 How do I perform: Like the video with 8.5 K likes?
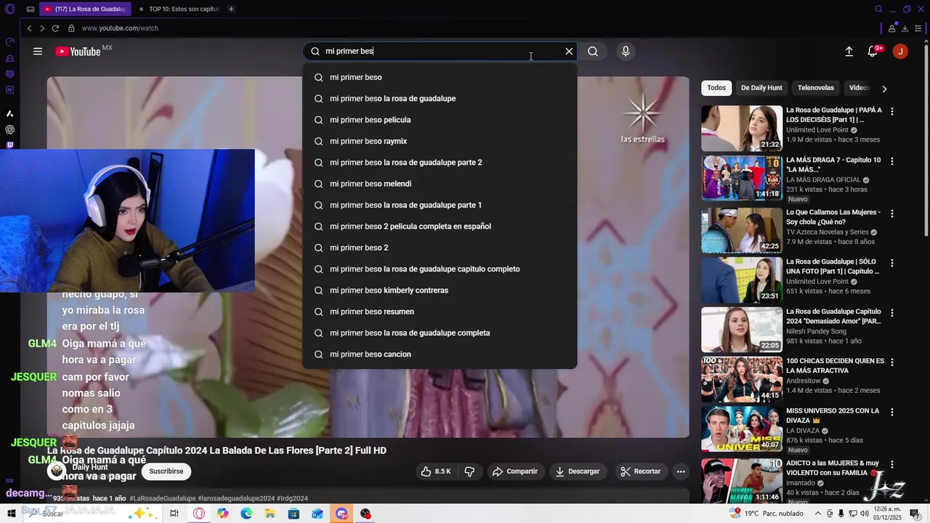pyautogui.click(x=435, y=471)
